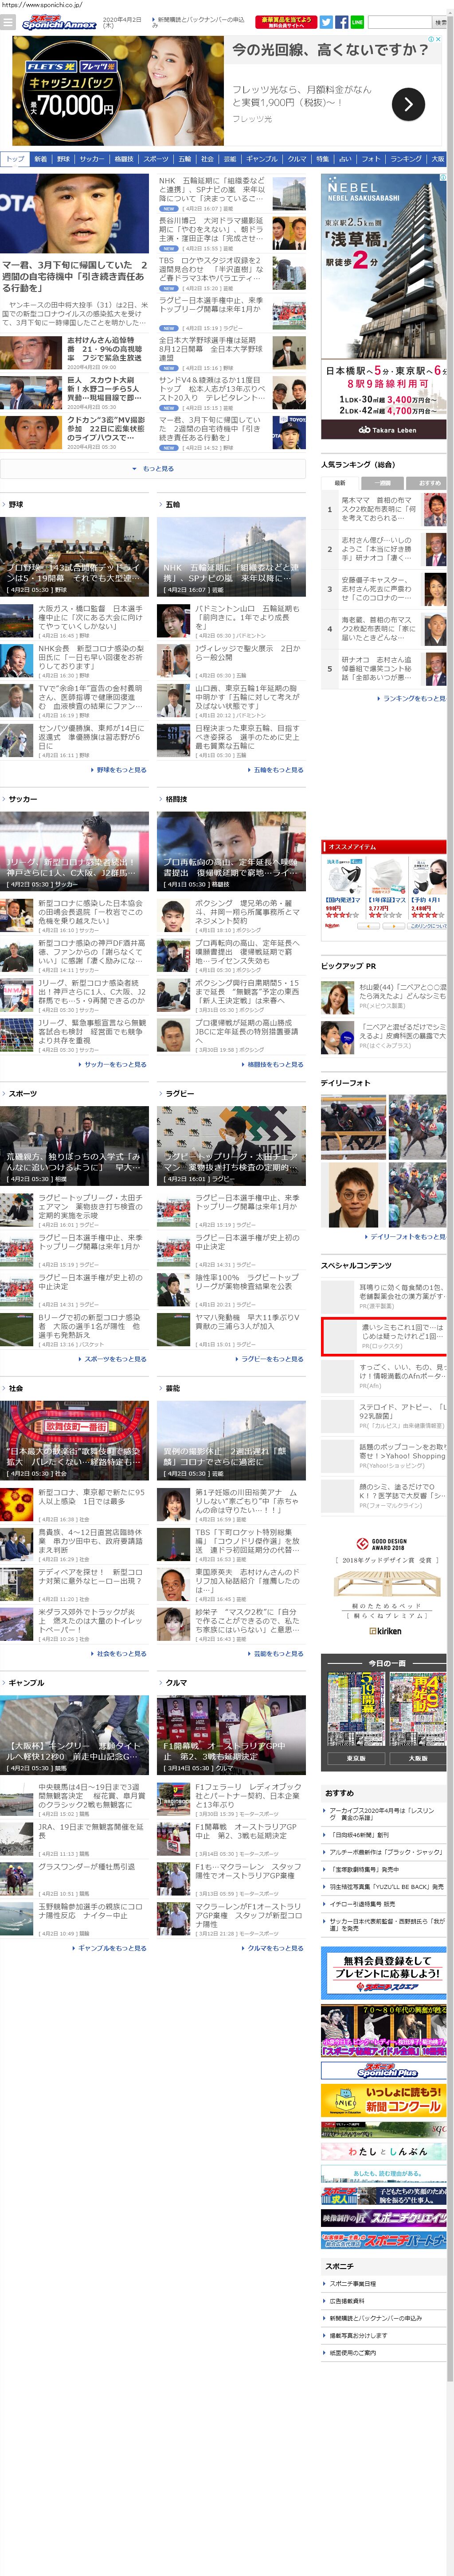Click the 東京版 front page button
Viewport: 454px width, 2576px height.
pyautogui.click(x=355, y=1758)
